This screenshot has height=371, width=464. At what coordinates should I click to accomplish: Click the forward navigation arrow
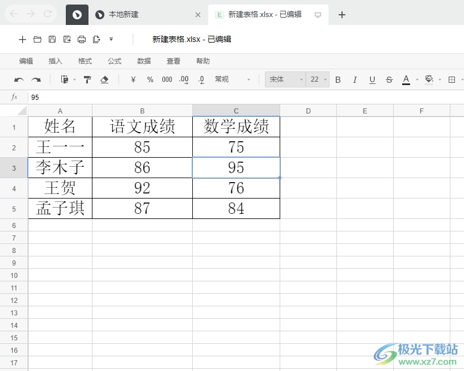[31, 14]
